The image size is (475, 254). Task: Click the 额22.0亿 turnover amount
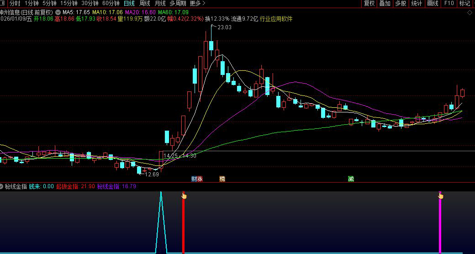[155, 19]
